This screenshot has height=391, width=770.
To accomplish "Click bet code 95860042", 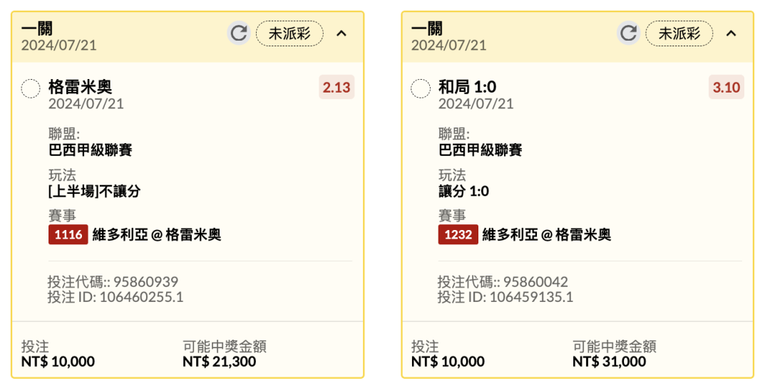I will [535, 281].
